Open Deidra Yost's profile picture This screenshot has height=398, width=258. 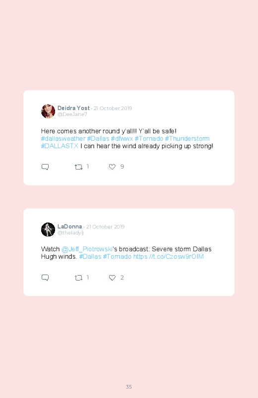[x=48, y=111]
